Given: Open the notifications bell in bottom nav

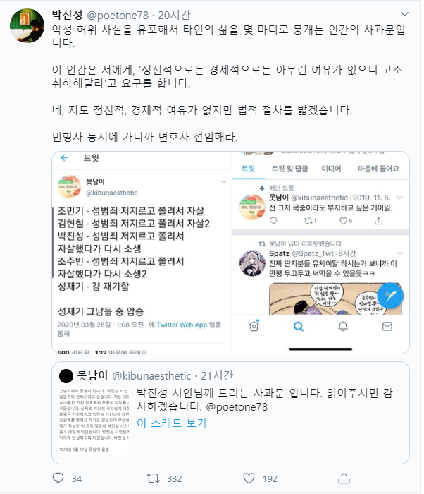Looking at the screenshot, I should coord(343,326).
